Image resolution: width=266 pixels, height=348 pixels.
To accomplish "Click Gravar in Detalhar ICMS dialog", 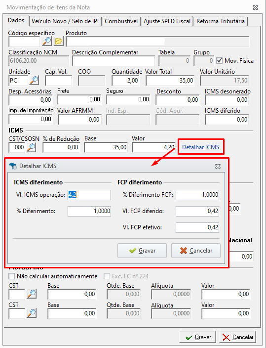I will tap(142, 251).
